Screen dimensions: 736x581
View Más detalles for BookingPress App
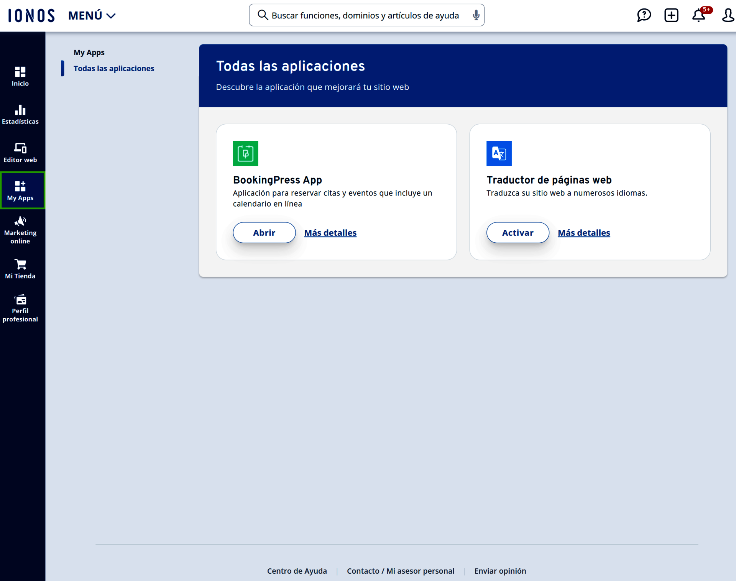tap(330, 232)
